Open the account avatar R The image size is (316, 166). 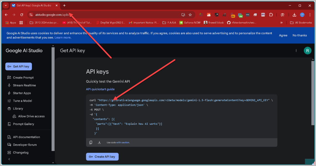click(x=308, y=51)
